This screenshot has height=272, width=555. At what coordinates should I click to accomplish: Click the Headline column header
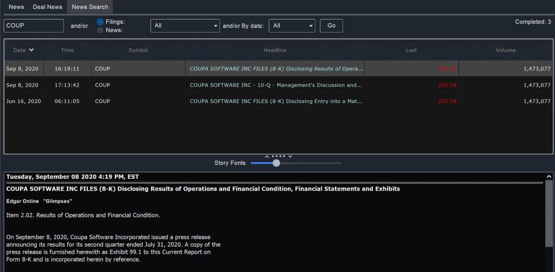pyautogui.click(x=275, y=50)
